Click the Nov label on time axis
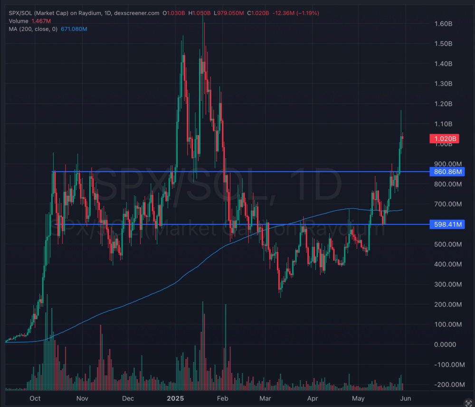 [x=82, y=398]
